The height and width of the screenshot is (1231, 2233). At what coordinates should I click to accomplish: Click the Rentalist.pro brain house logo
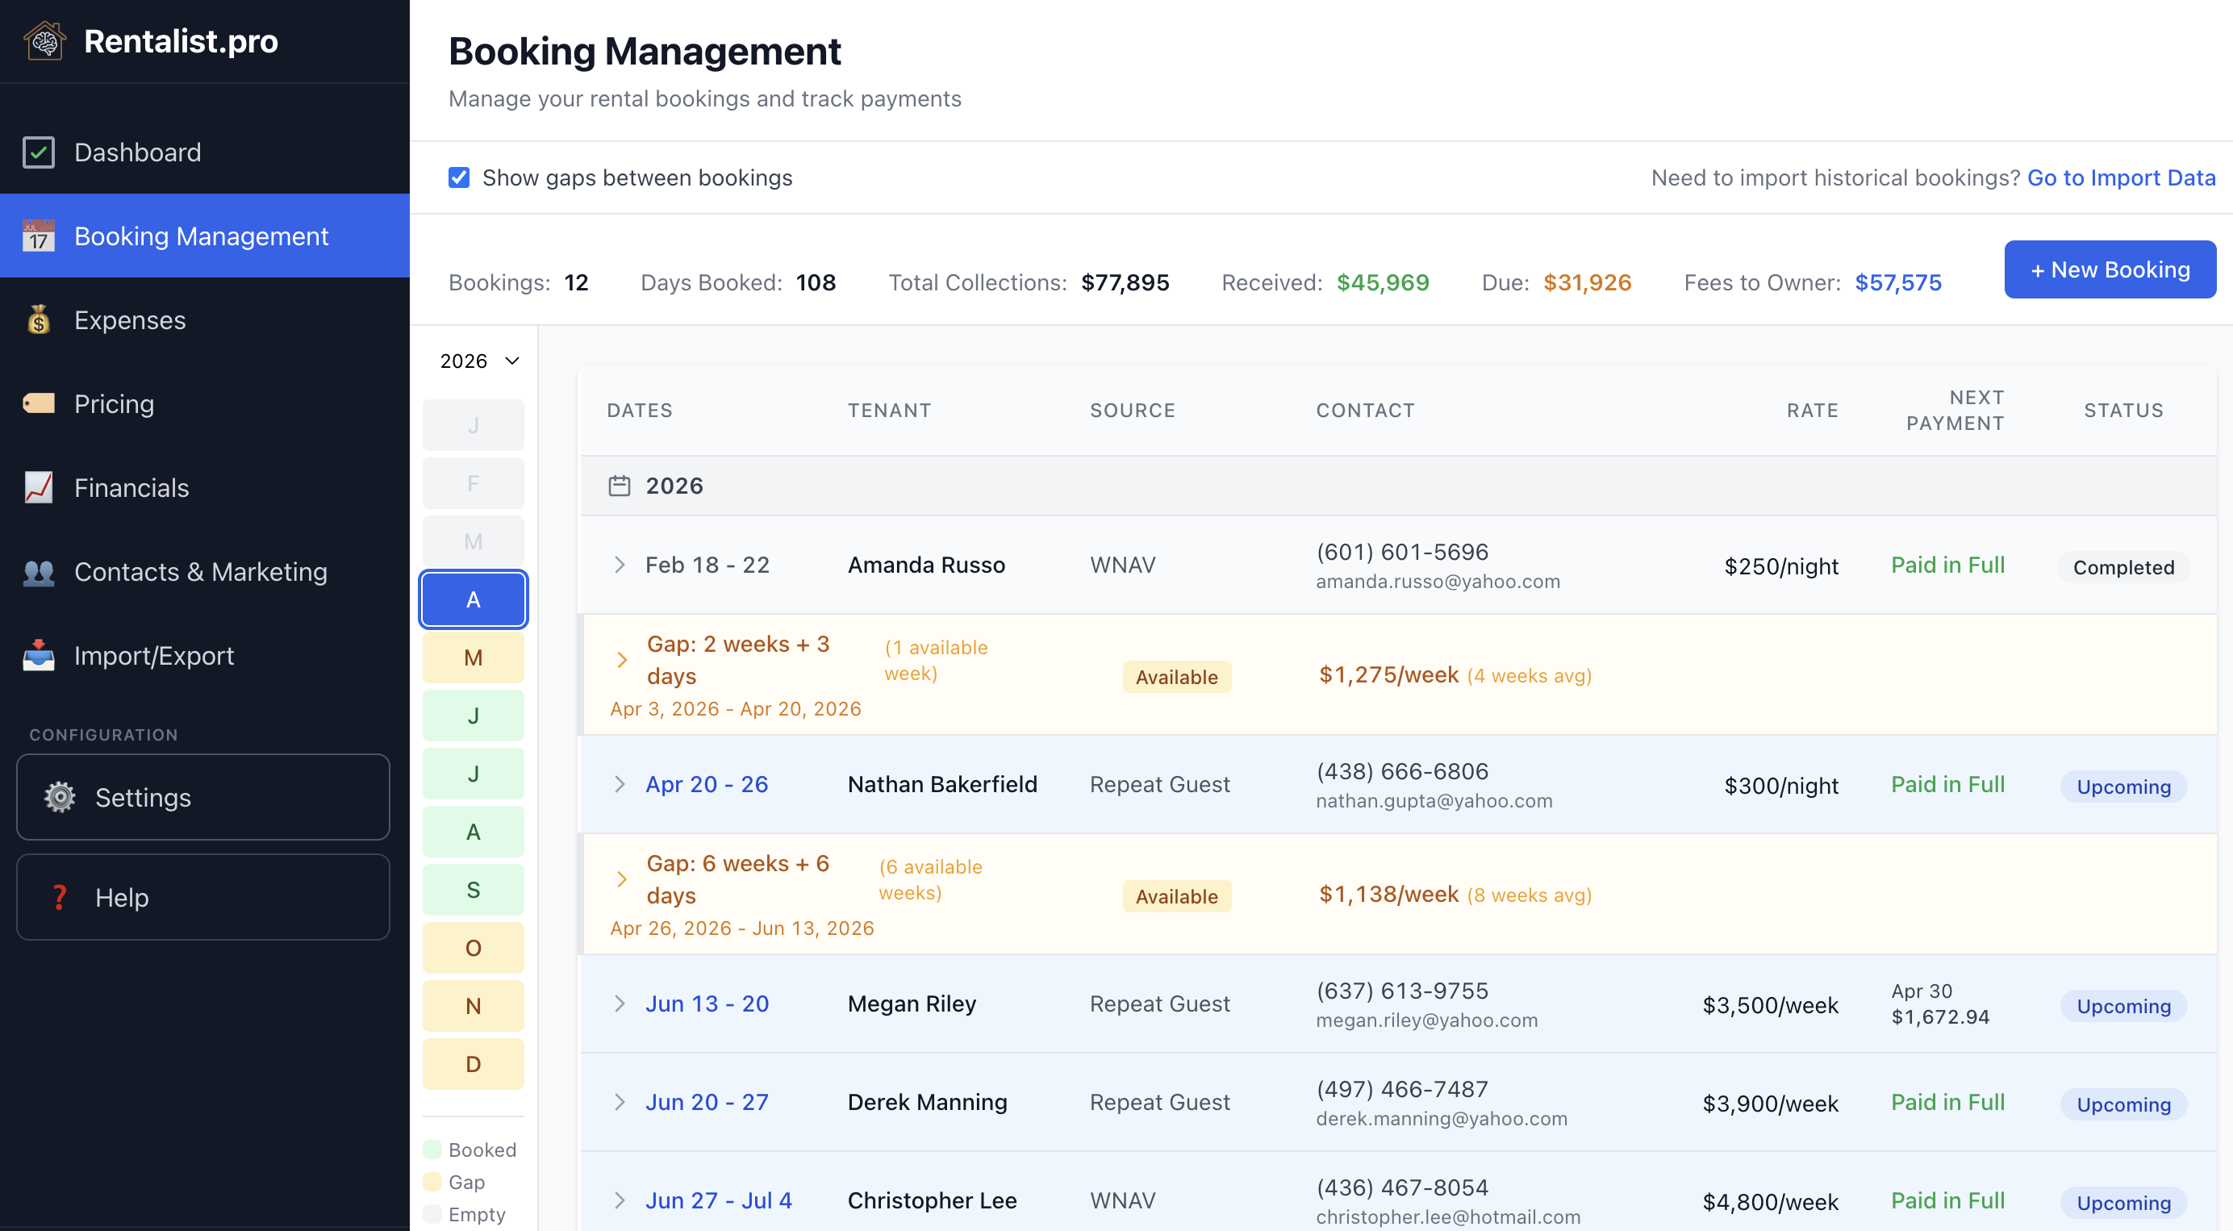pyautogui.click(x=46, y=40)
